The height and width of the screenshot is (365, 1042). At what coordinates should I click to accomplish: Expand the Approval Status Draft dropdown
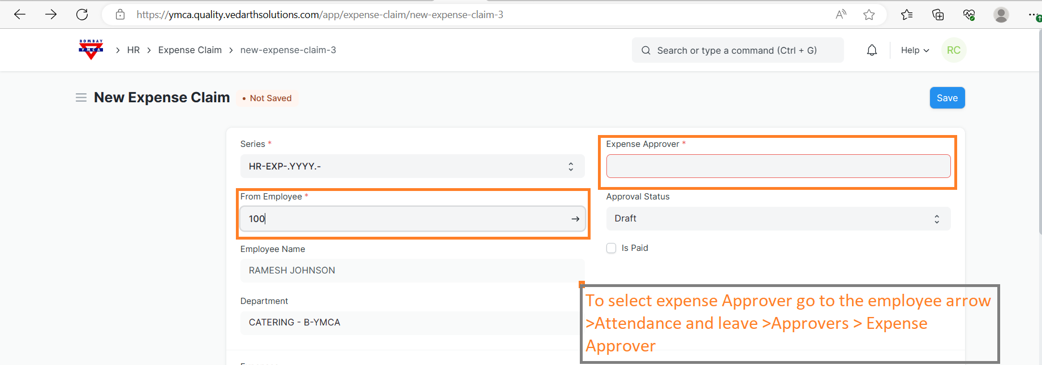(778, 219)
